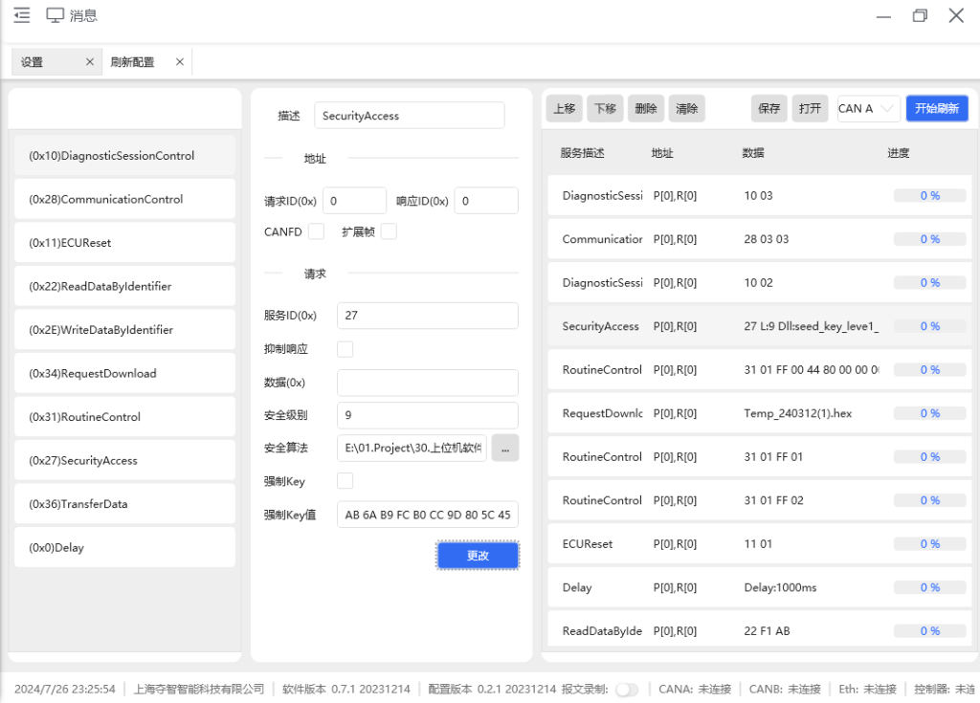
Task: Select (0x27)SecurityAccess in service list
Action: [x=124, y=461]
